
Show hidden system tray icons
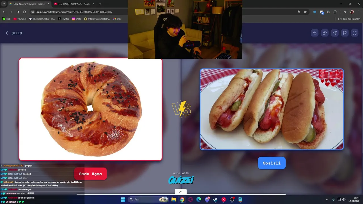pyautogui.click(x=327, y=199)
